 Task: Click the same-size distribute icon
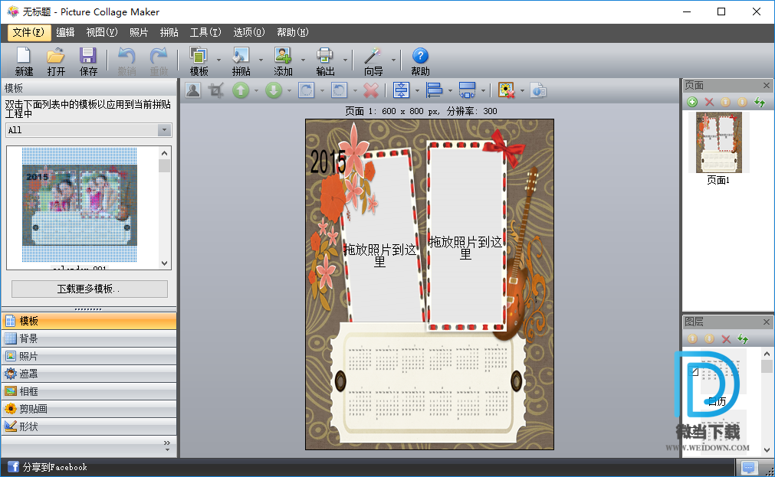click(x=467, y=90)
